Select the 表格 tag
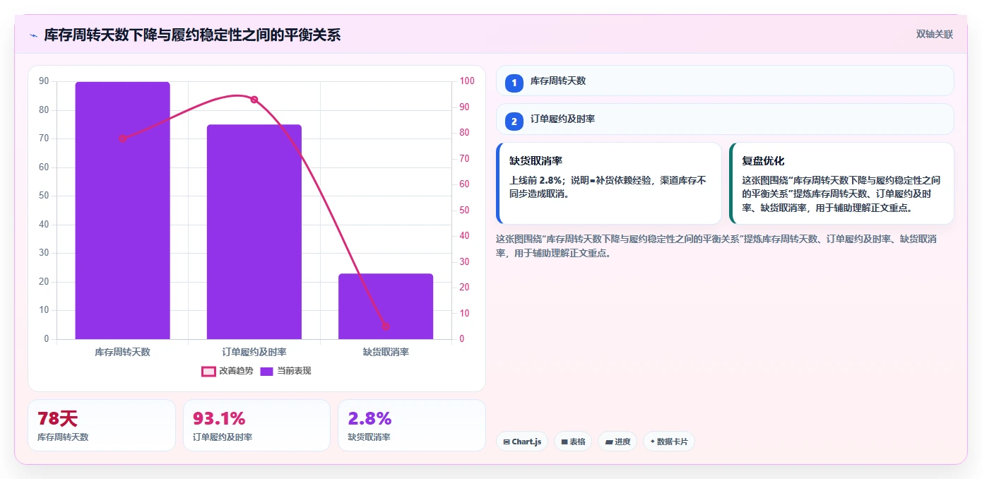The width and height of the screenshot is (982, 479). 573,442
